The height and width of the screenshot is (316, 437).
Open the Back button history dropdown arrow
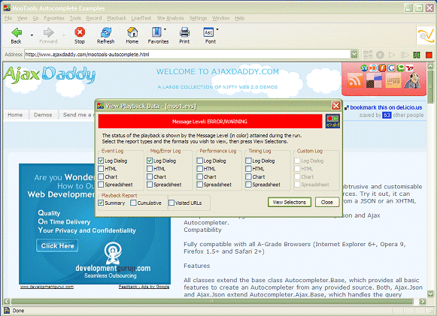(32, 35)
